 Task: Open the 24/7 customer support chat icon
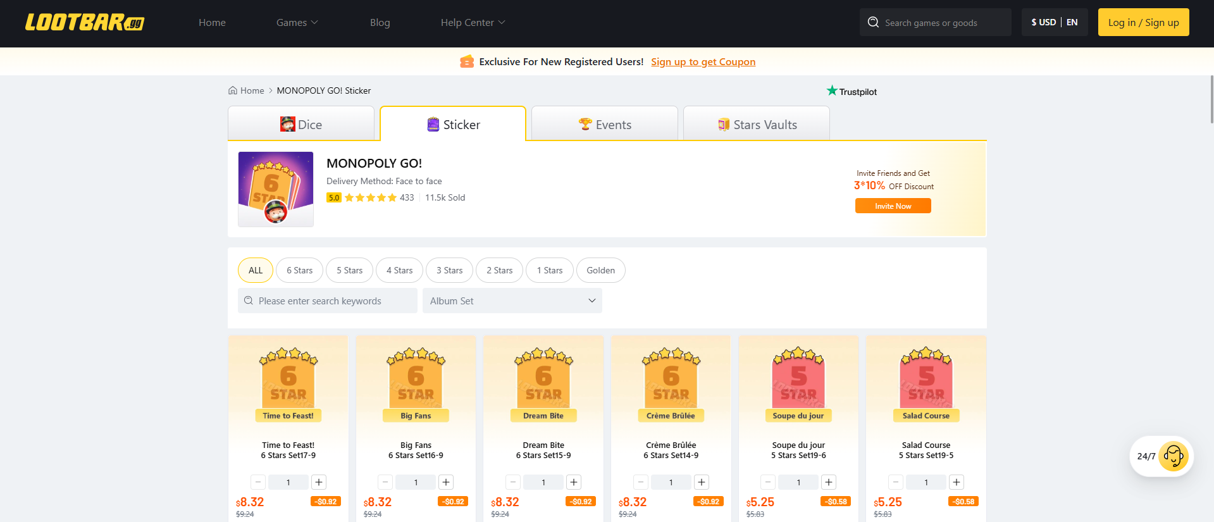[x=1172, y=456]
